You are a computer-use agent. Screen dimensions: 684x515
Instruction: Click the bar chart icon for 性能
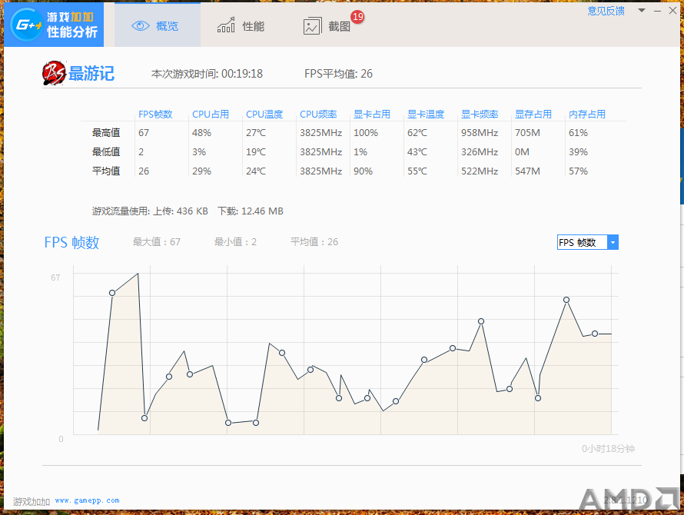226,26
